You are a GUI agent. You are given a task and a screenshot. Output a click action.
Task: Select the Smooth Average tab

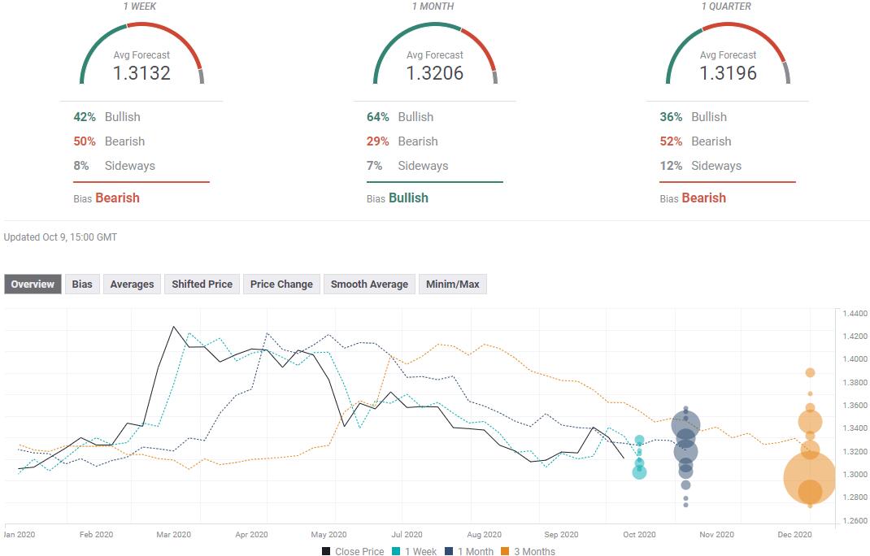pos(369,285)
